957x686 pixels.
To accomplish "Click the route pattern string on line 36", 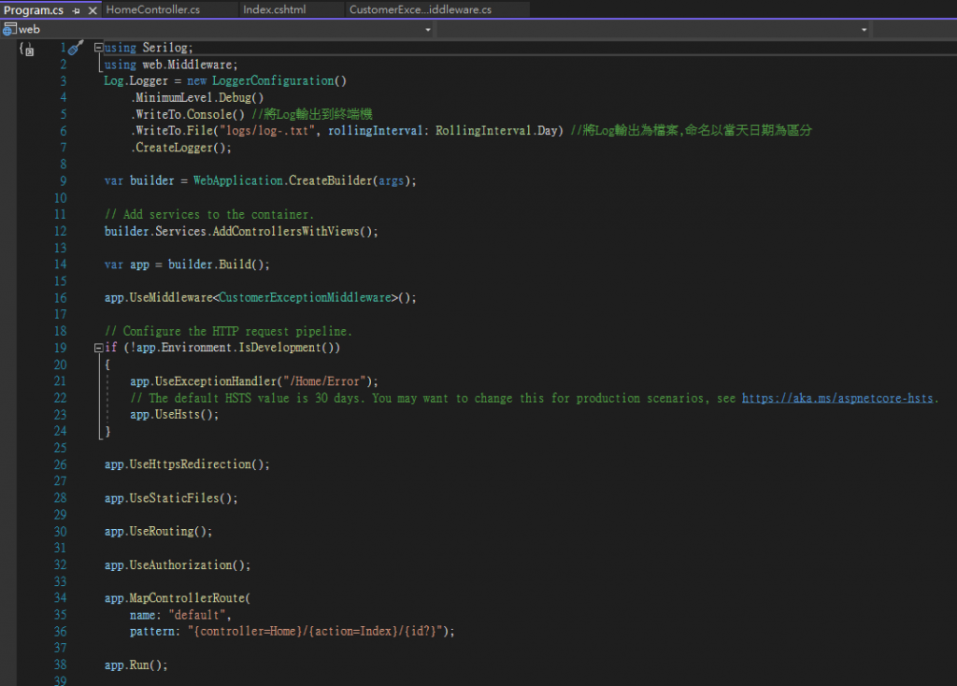I will point(315,632).
